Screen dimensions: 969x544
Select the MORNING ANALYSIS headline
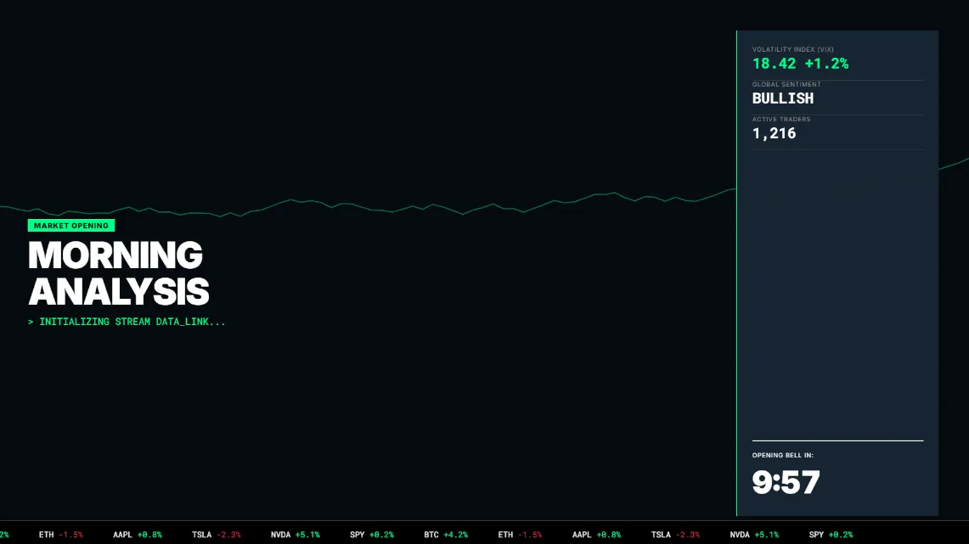click(118, 273)
